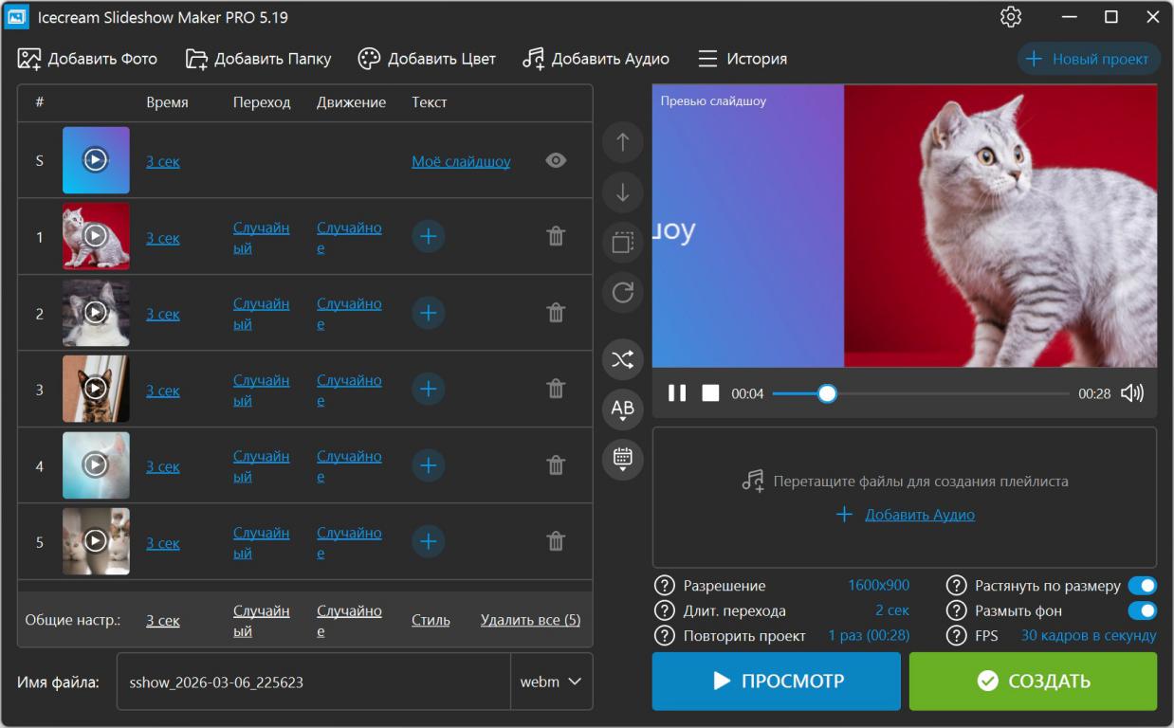The image size is (1174, 728).
Task: Open the 1600x900 resolution selector
Action: [878, 586]
